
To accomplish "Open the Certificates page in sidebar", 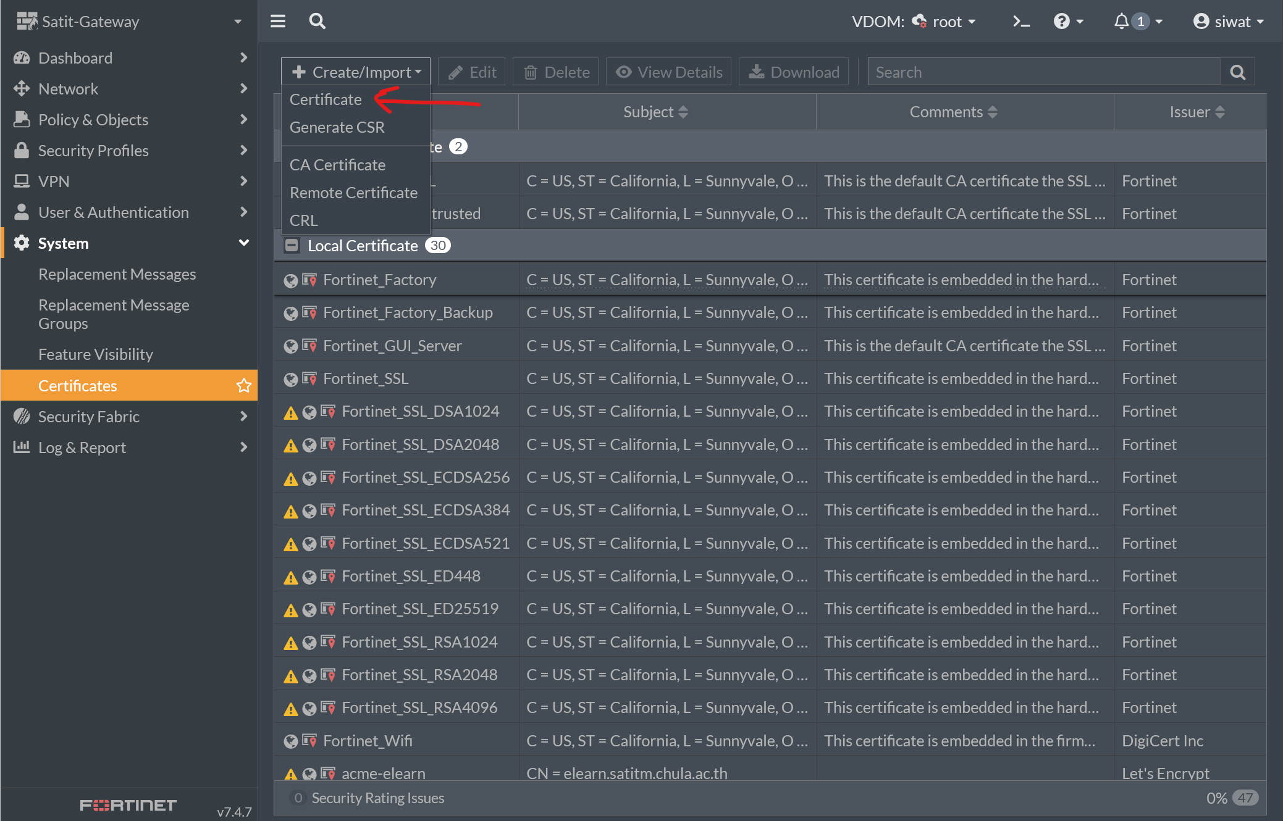I will [x=128, y=386].
